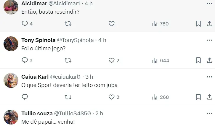Repost Alcidimar's tweet
Screen dimensions: 215x126
(x=68, y=24)
